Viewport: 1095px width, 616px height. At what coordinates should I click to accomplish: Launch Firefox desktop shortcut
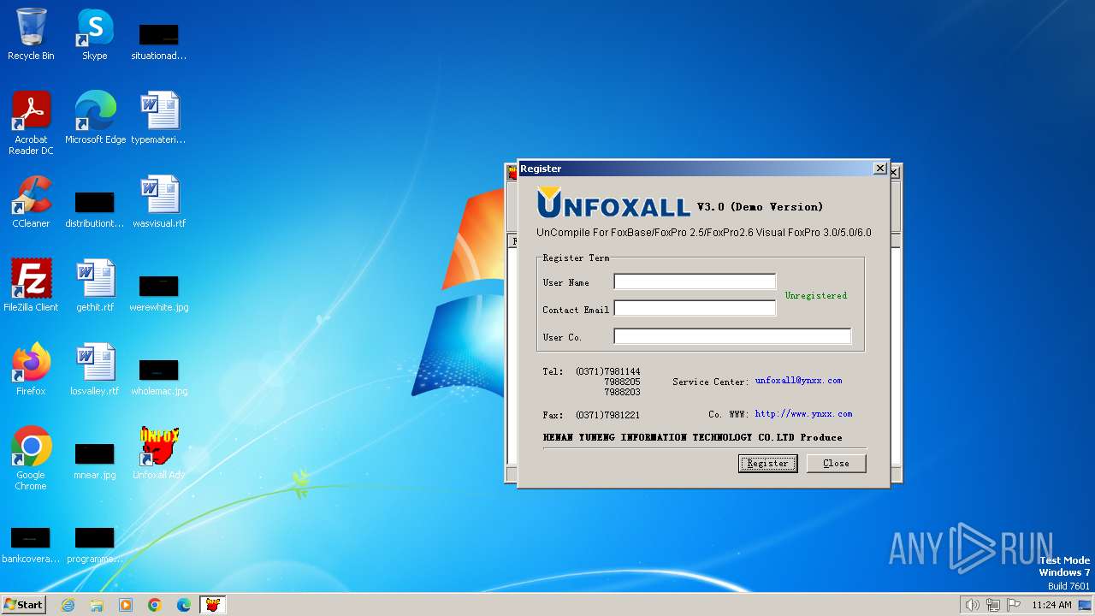point(31,370)
